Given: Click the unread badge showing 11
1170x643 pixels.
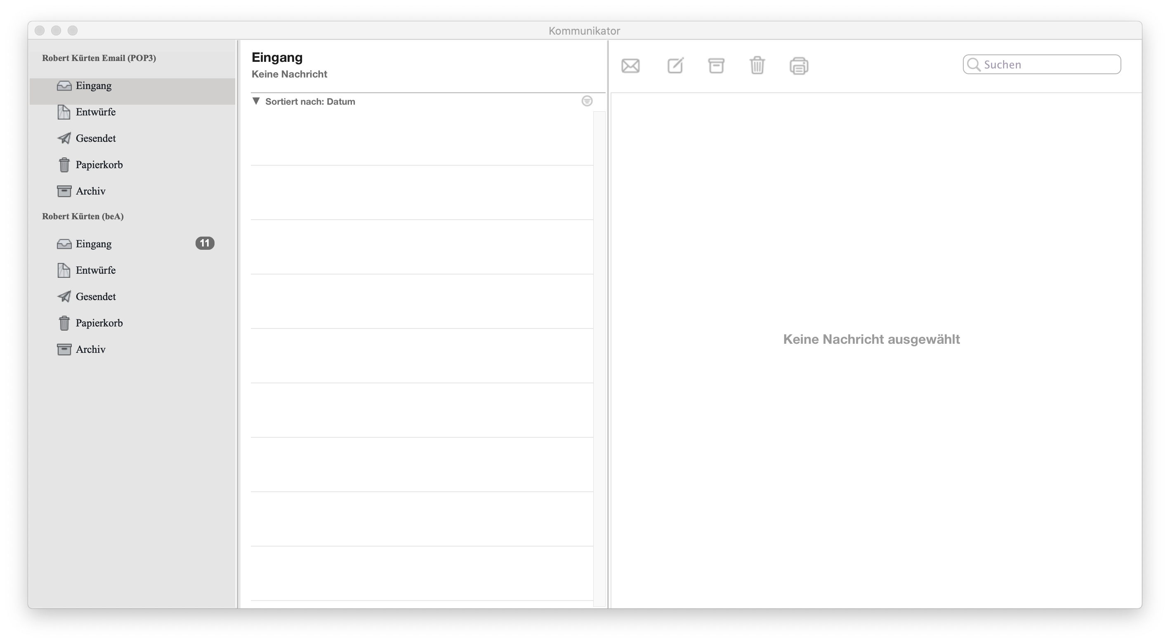Looking at the screenshot, I should (x=205, y=243).
